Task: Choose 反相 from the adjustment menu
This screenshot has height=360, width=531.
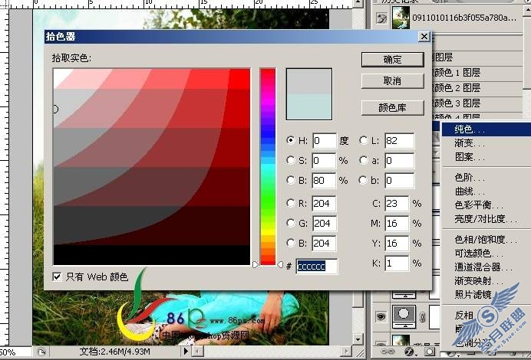Action: pos(486,316)
